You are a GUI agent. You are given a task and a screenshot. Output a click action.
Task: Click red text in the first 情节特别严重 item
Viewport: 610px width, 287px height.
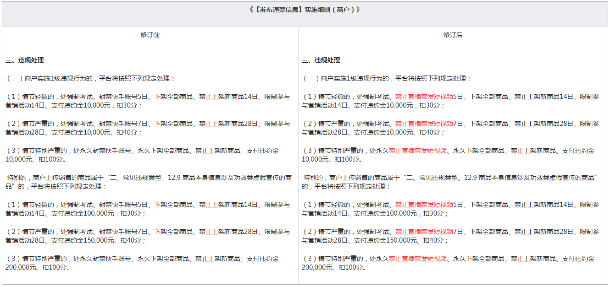point(417,151)
